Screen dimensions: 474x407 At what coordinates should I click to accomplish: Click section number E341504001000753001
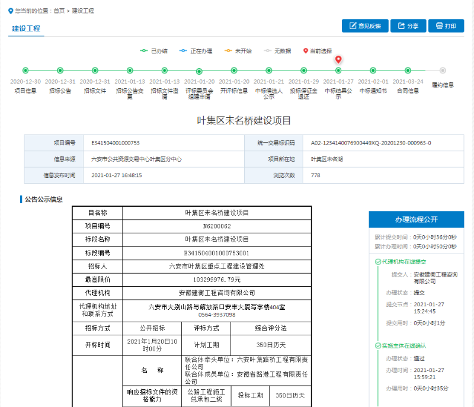point(217,253)
